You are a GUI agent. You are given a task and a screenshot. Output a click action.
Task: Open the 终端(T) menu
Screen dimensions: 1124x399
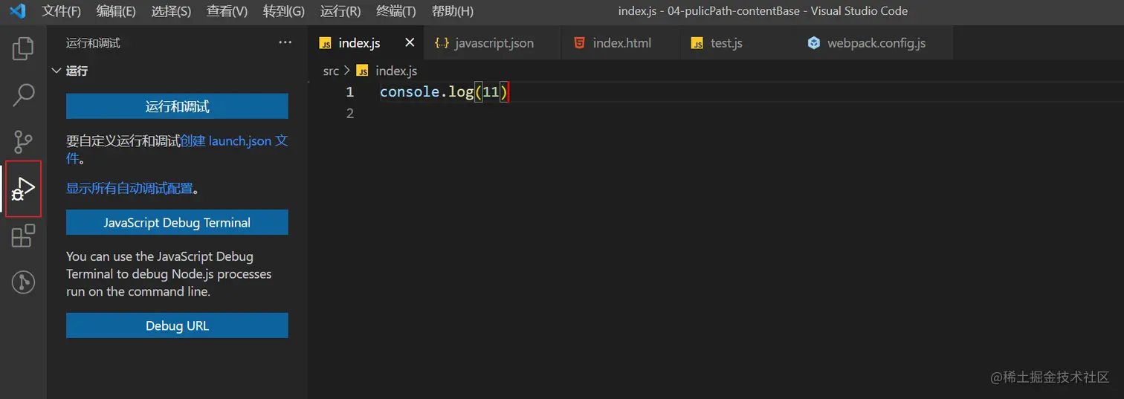396,11
